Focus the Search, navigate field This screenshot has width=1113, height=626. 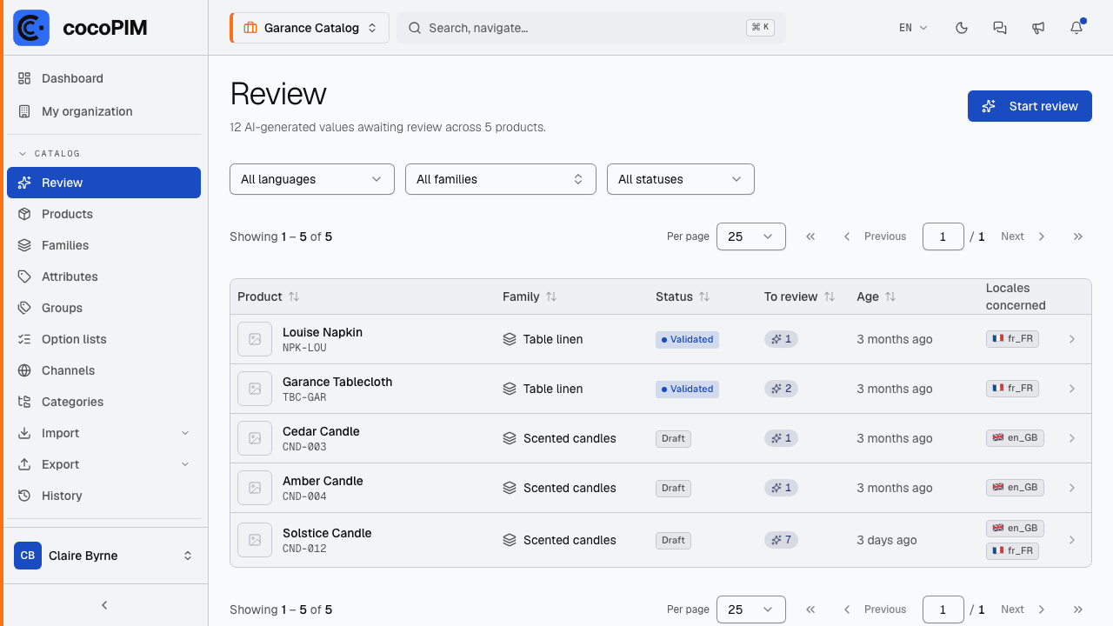coord(591,28)
